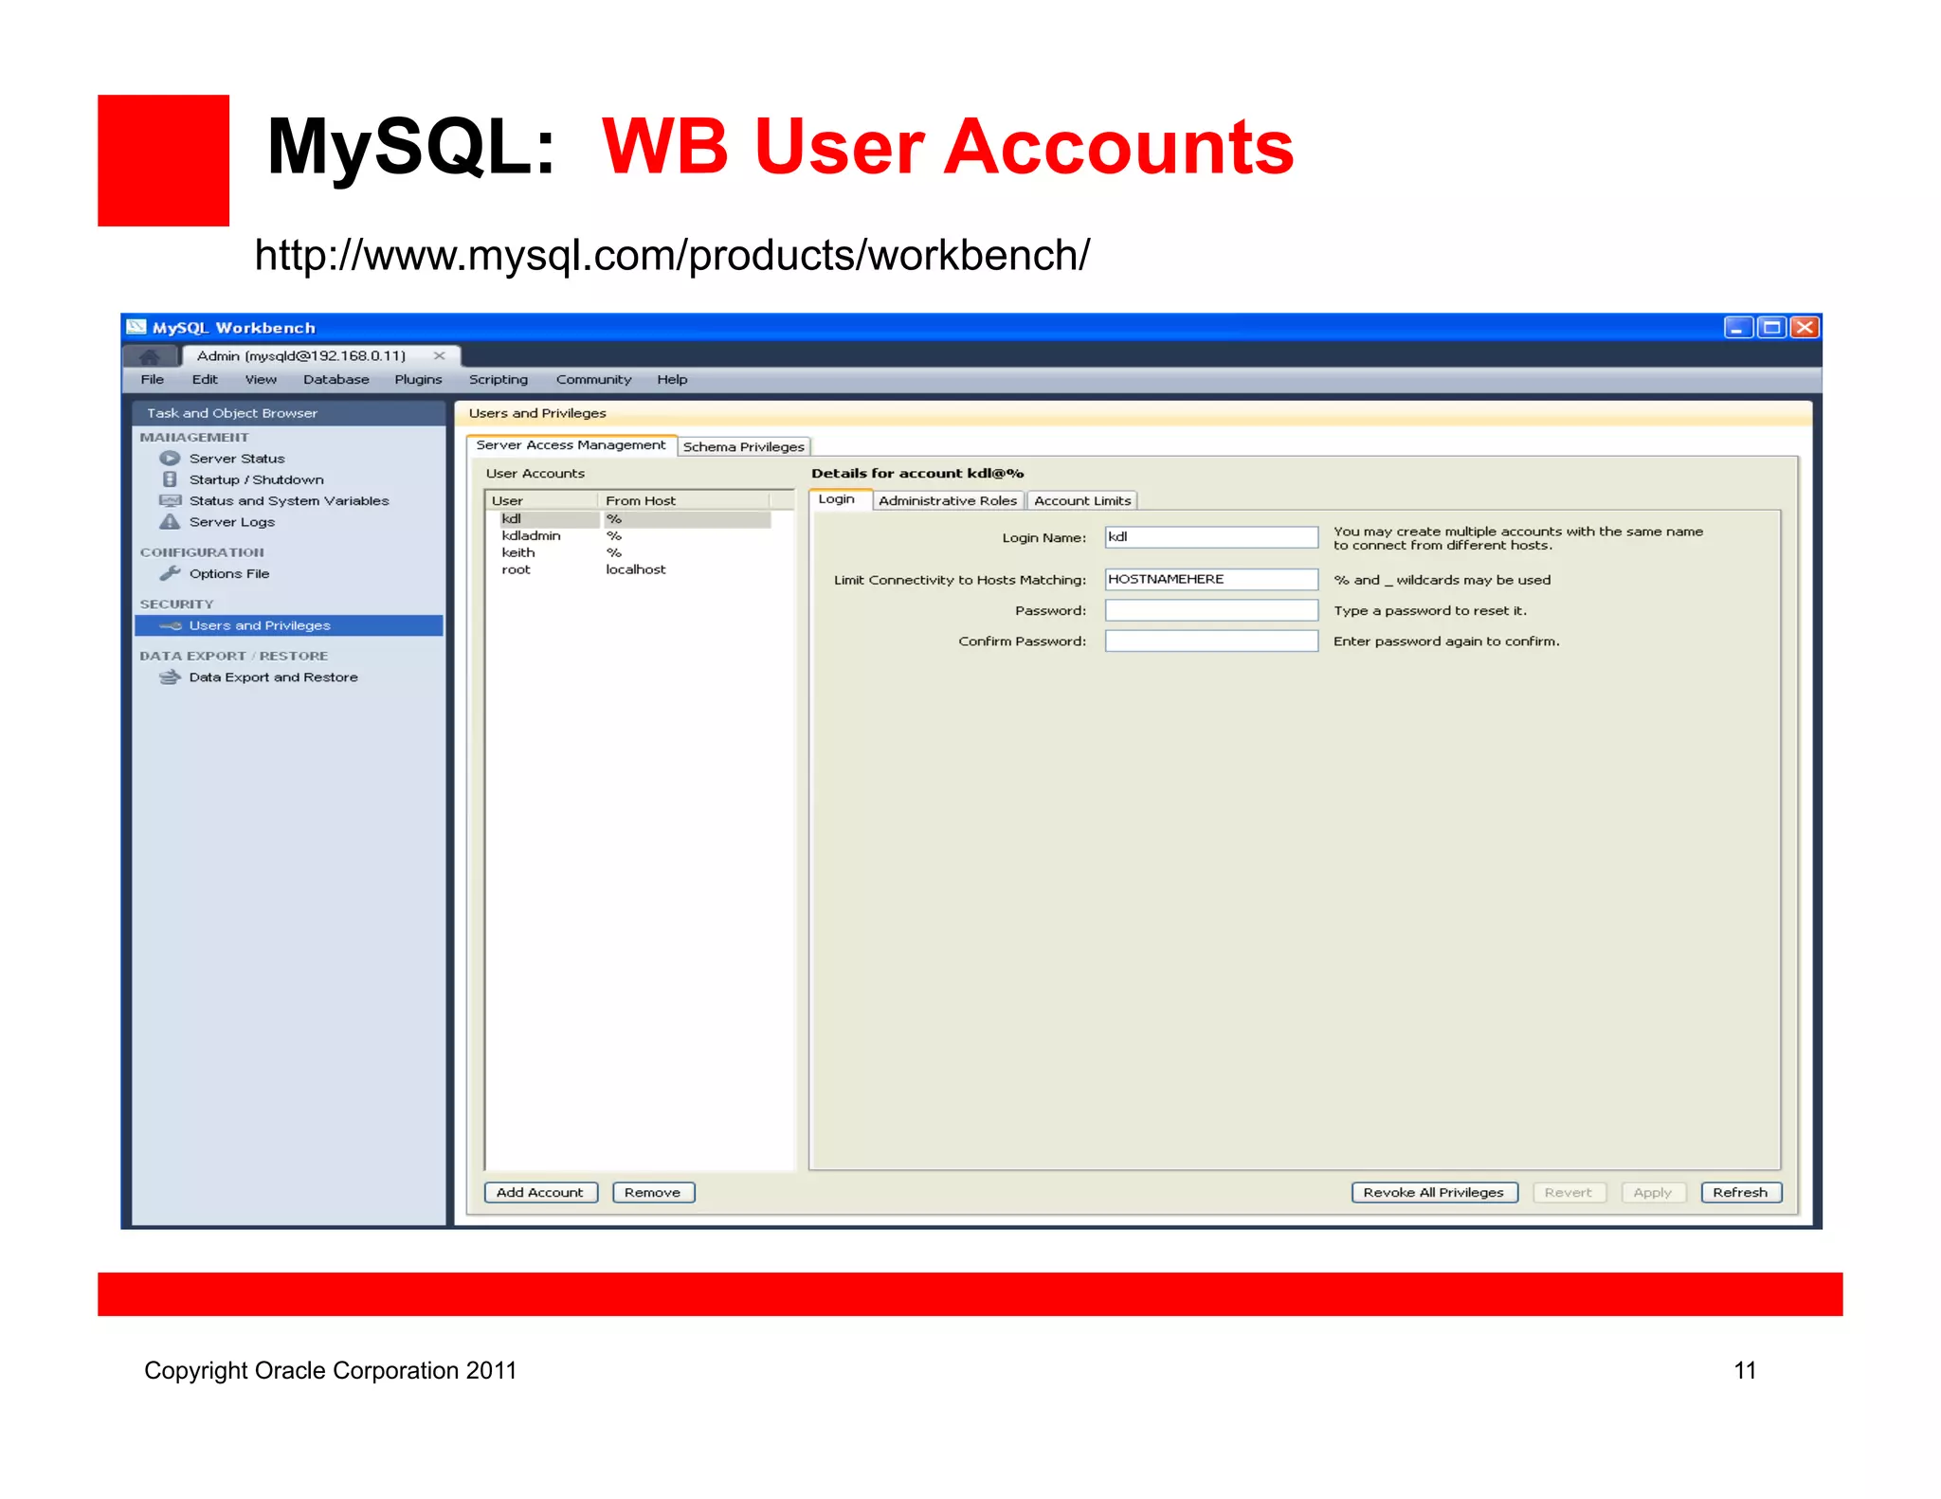Maximize the MySQL Workbench window

coord(1771,328)
